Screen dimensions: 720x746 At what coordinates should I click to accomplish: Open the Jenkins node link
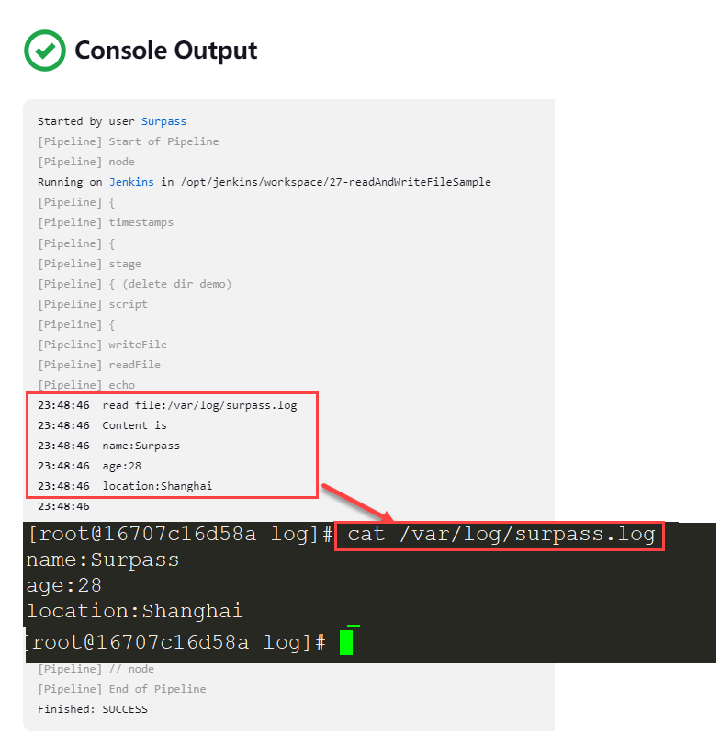pyautogui.click(x=131, y=182)
